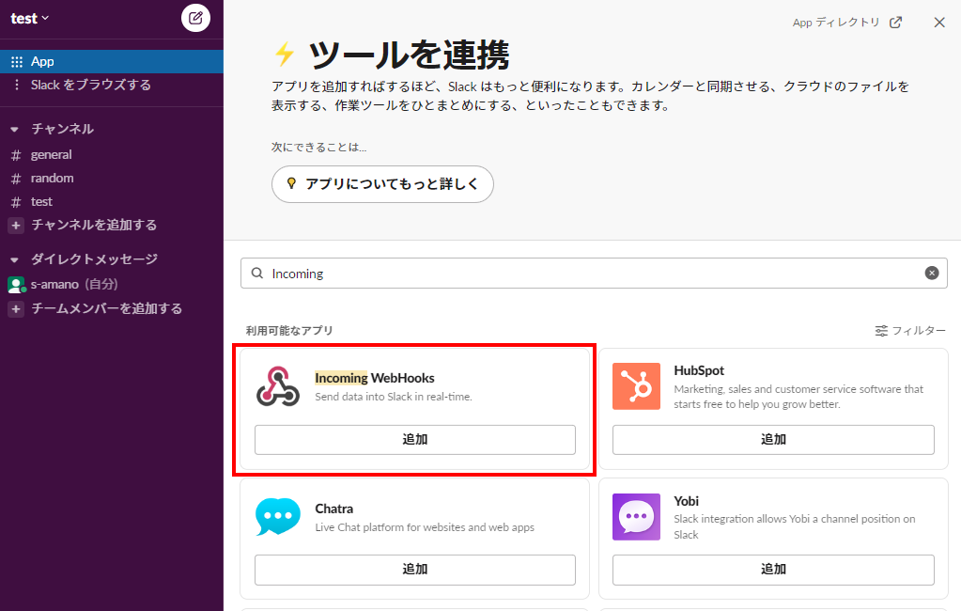Collapse the チャンネル section
Screen dimensions: 961x611
point(15,129)
